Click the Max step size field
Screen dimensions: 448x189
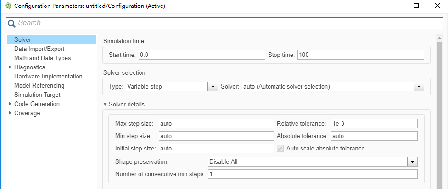click(x=216, y=123)
